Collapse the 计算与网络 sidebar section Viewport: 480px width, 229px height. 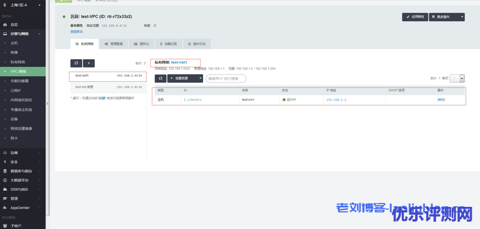(x=22, y=34)
